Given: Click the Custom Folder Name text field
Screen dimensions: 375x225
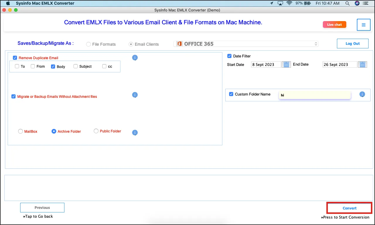Looking at the screenshot, I should click(x=315, y=95).
